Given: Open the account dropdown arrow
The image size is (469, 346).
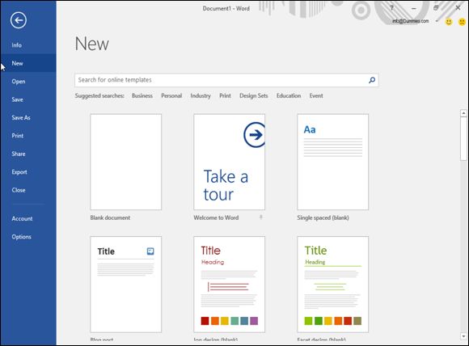Looking at the screenshot, I should (437, 21).
